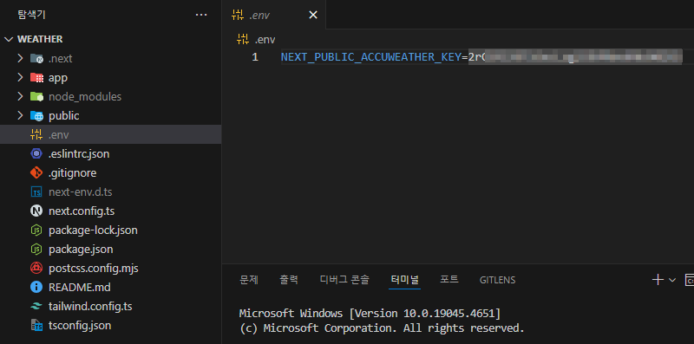This screenshot has height=344, width=694.
Task: Expand the app folder chevron
Action: point(20,77)
